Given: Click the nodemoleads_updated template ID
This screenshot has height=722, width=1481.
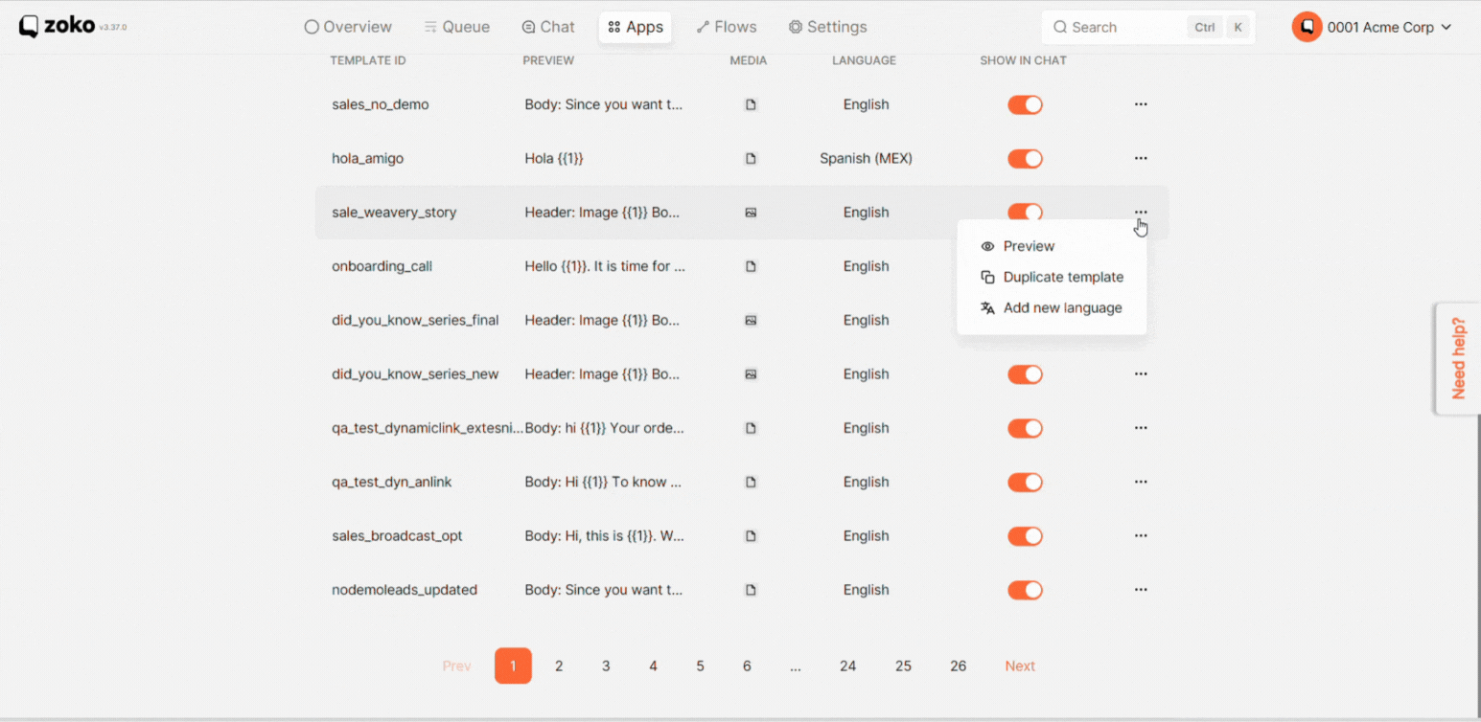Looking at the screenshot, I should (405, 590).
